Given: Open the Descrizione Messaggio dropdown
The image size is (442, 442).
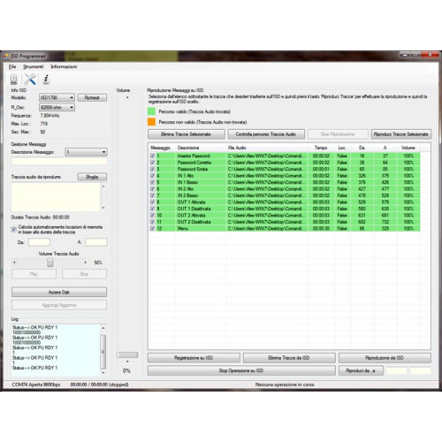Looking at the screenshot, I should click(x=86, y=152).
